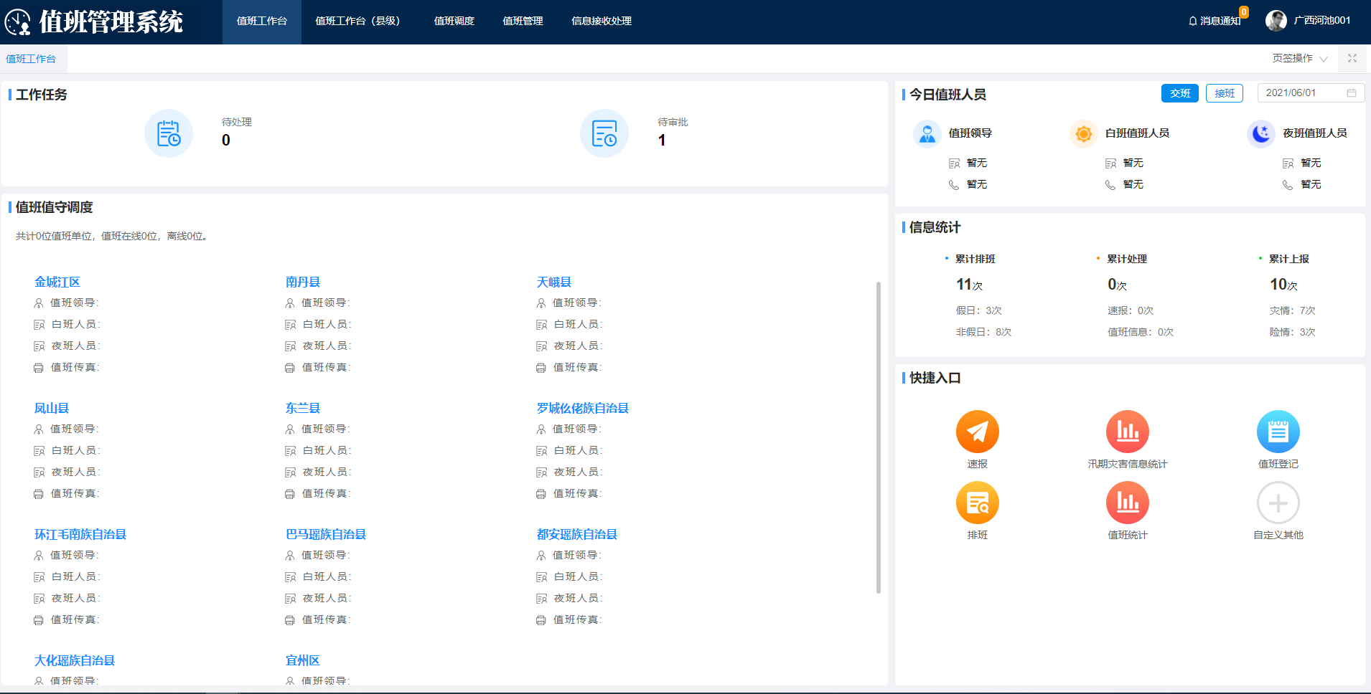This screenshot has width=1371, height=694.
Task: Open the 排班 scheduling icon
Action: click(x=977, y=503)
